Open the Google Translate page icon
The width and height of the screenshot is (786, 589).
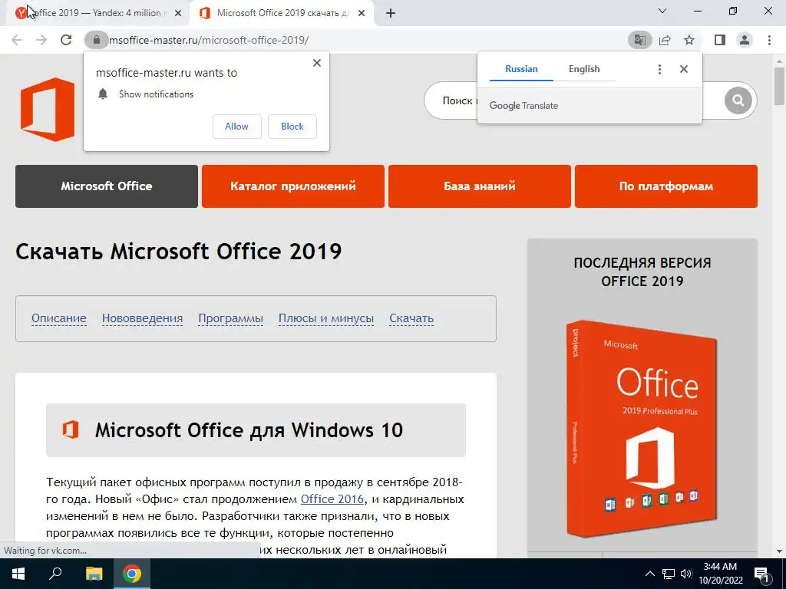(640, 40)
